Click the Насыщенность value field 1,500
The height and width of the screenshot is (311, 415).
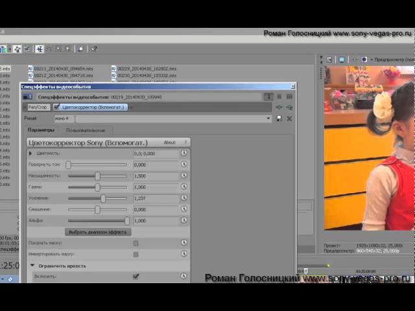point(156,176)
